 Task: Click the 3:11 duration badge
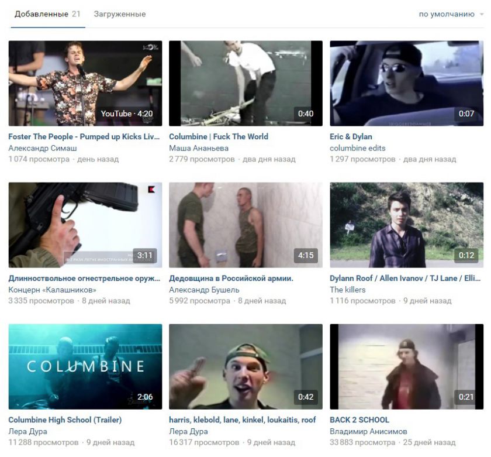tap(145, 256)
